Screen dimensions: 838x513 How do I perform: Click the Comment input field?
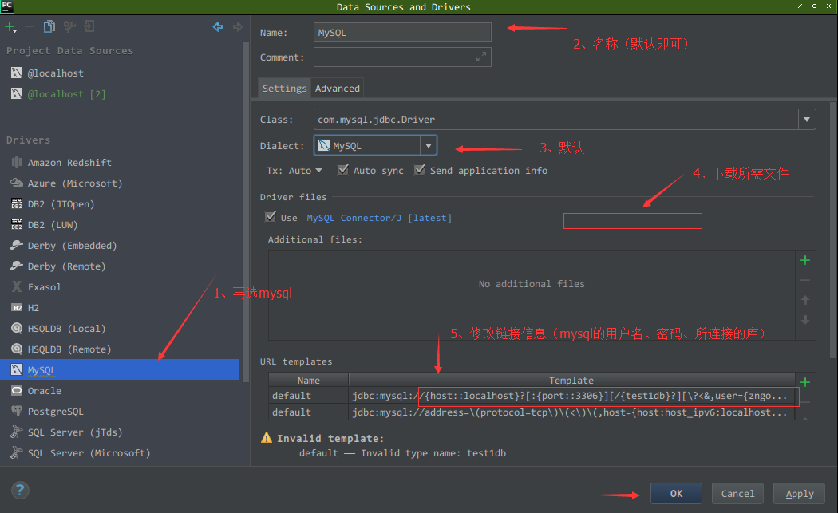click(402, 57)
